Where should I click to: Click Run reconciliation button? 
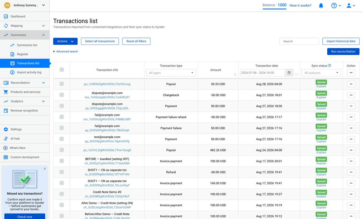click(x=343, y=52)
